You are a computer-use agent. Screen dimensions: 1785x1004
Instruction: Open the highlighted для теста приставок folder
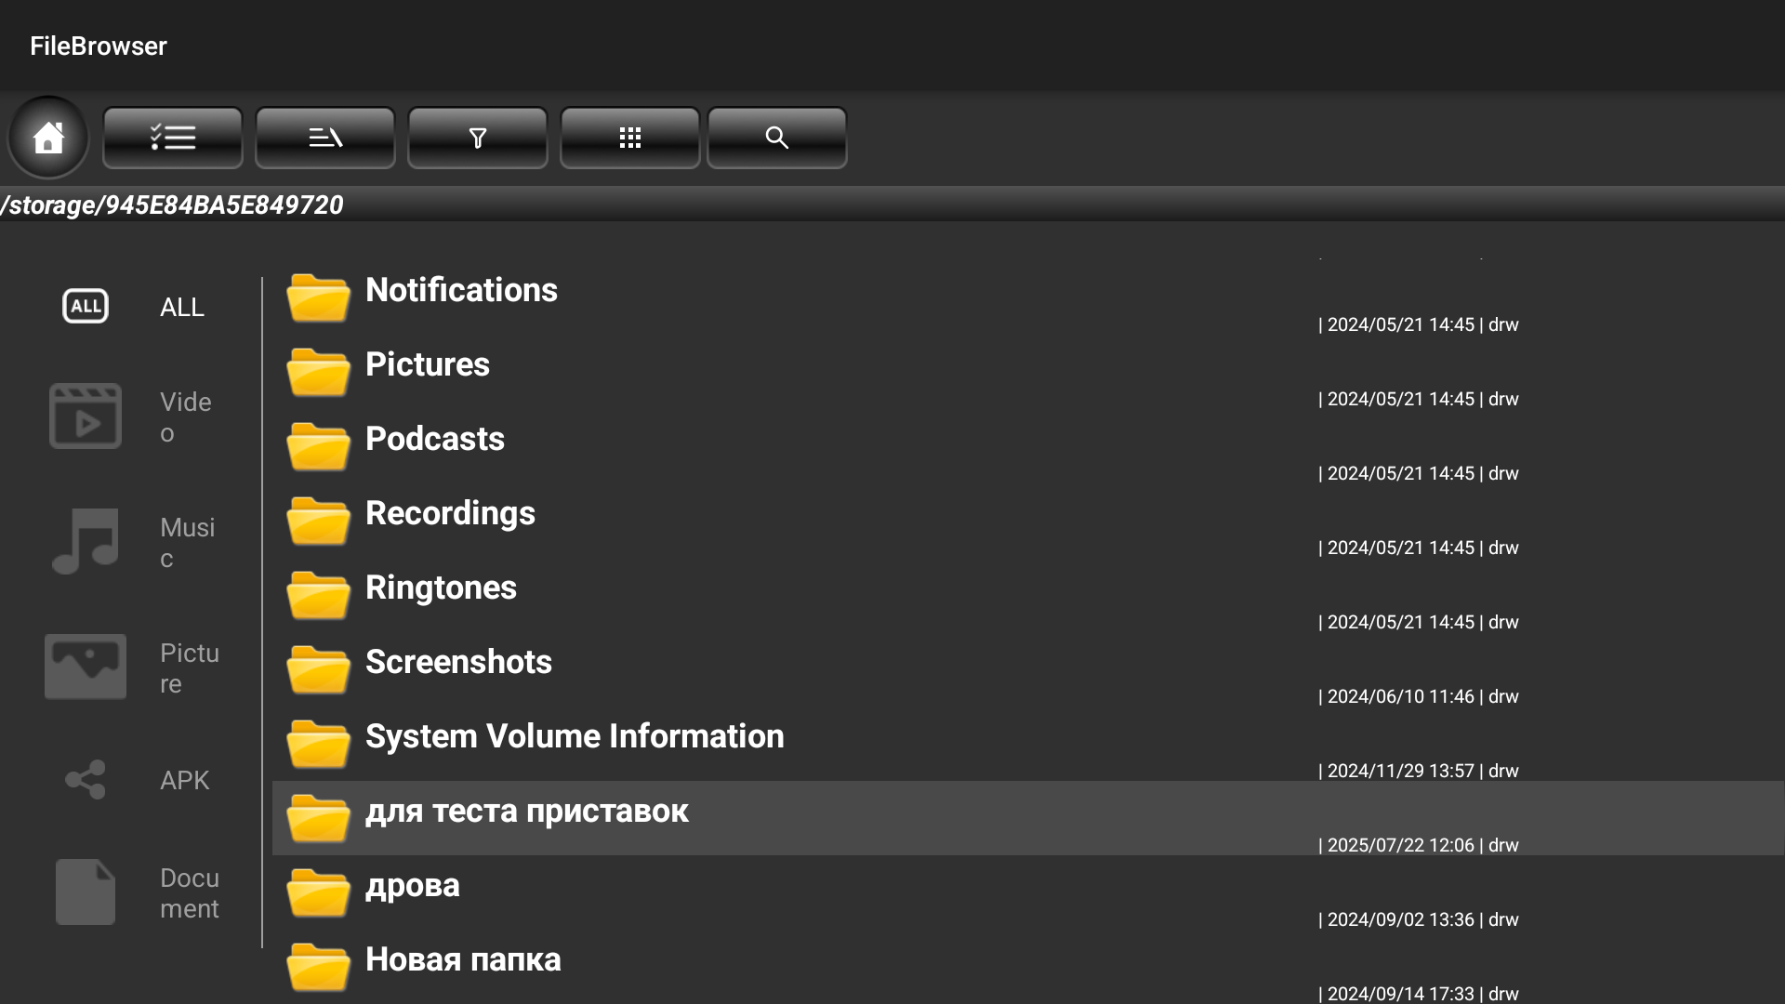point(526,812)
